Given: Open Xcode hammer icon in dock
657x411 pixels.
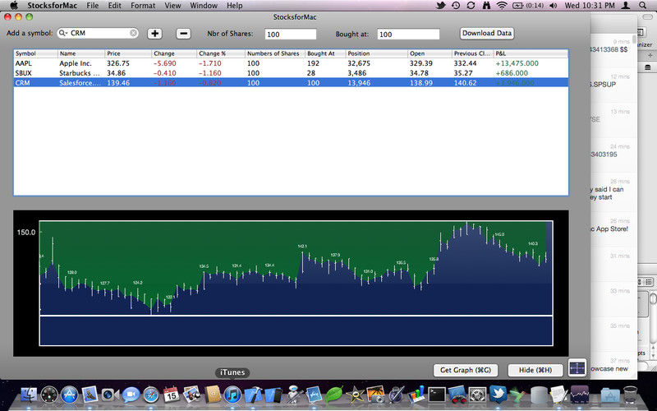Looking at the screenshot, I should point(253,395).
